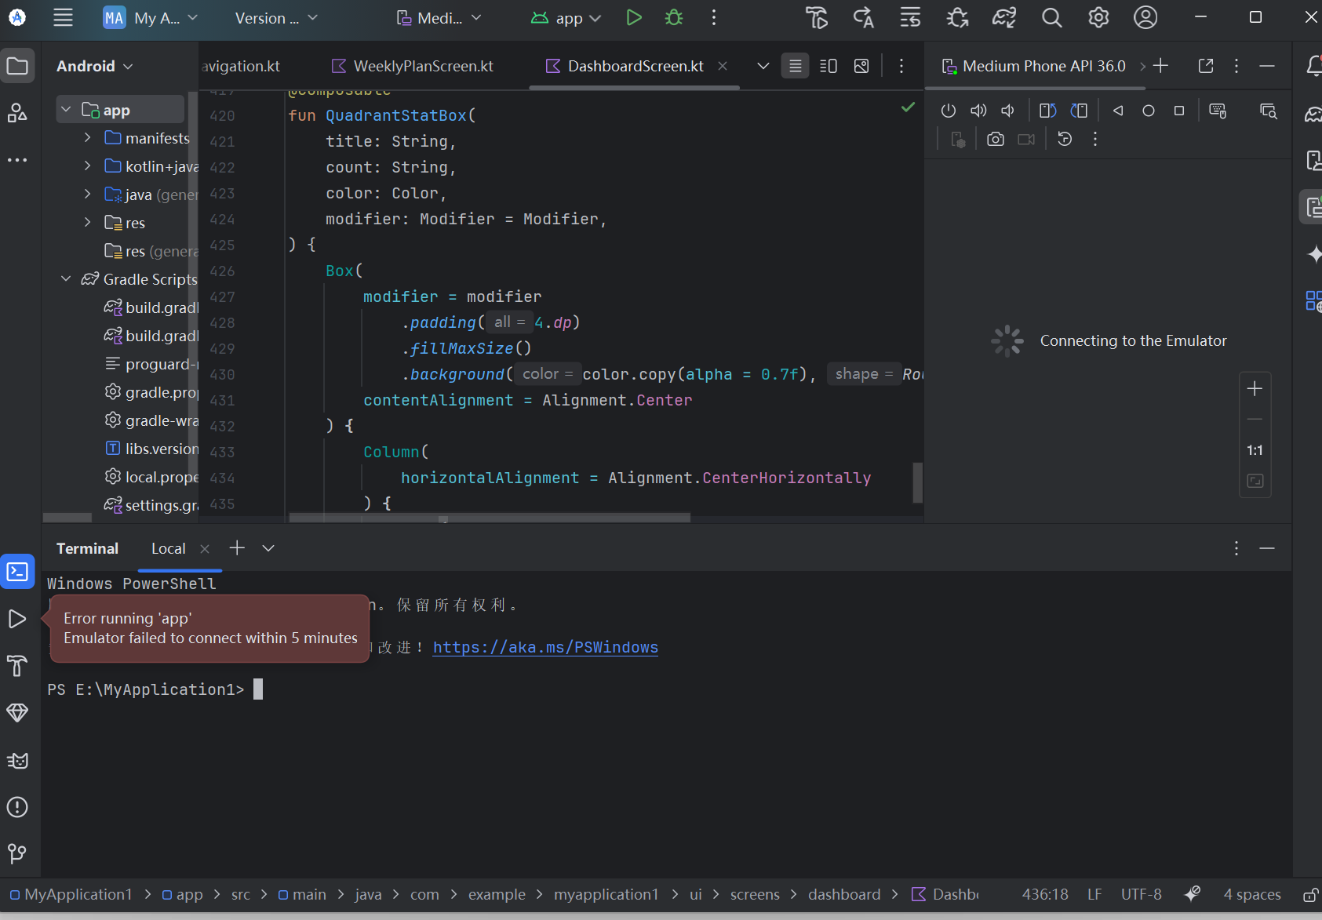
Task: Open the Notifications bell icon
Action: (x=1313, y=66)
